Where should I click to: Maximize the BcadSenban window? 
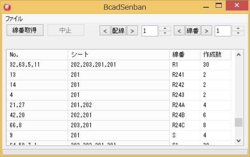218,6
